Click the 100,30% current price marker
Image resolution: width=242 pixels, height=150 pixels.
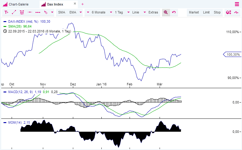coord(232,54)
